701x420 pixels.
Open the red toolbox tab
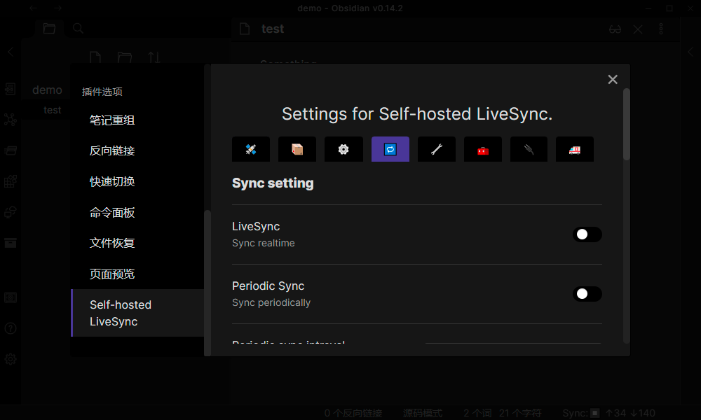coord(483,149)
